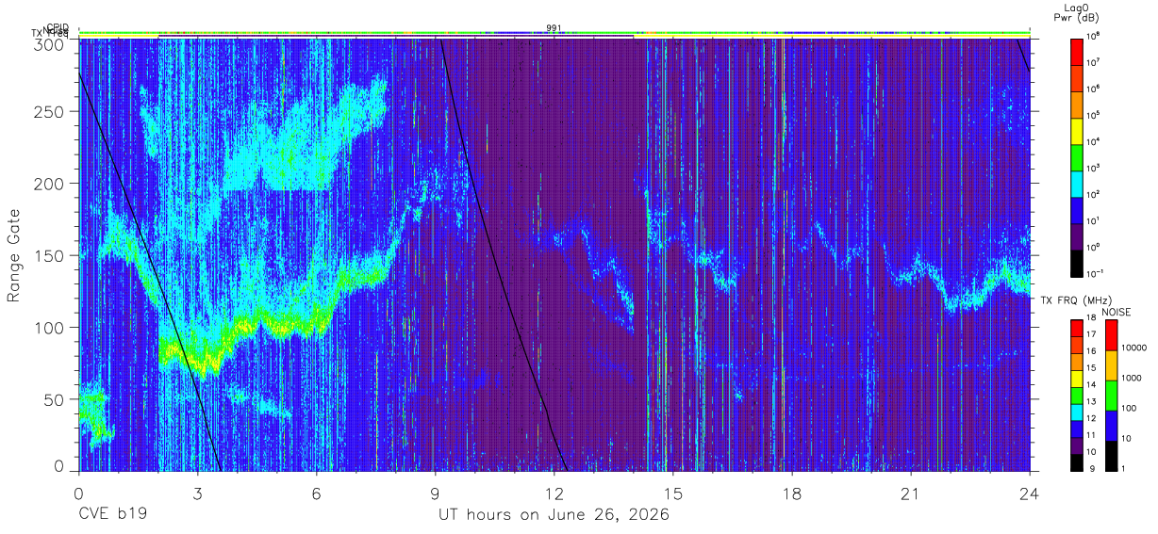Click the purple 10–11 MHz TX FRQ swatch
Viewport: 1158px width, 534px height.
pos(1077,445)
